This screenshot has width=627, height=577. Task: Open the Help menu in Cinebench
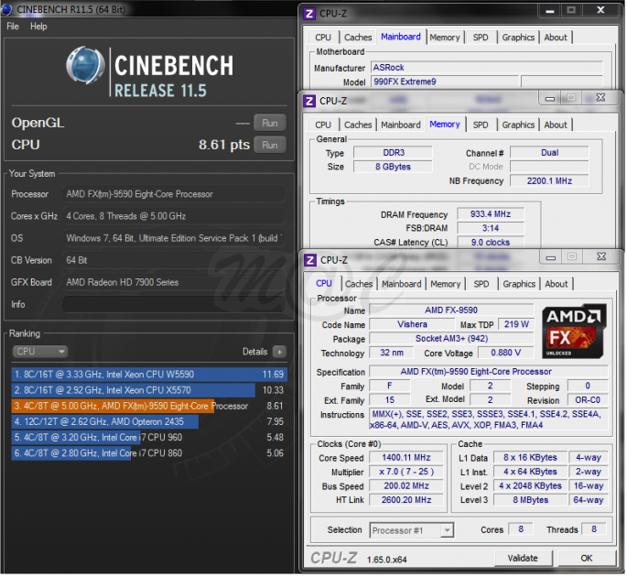[38, 27]
